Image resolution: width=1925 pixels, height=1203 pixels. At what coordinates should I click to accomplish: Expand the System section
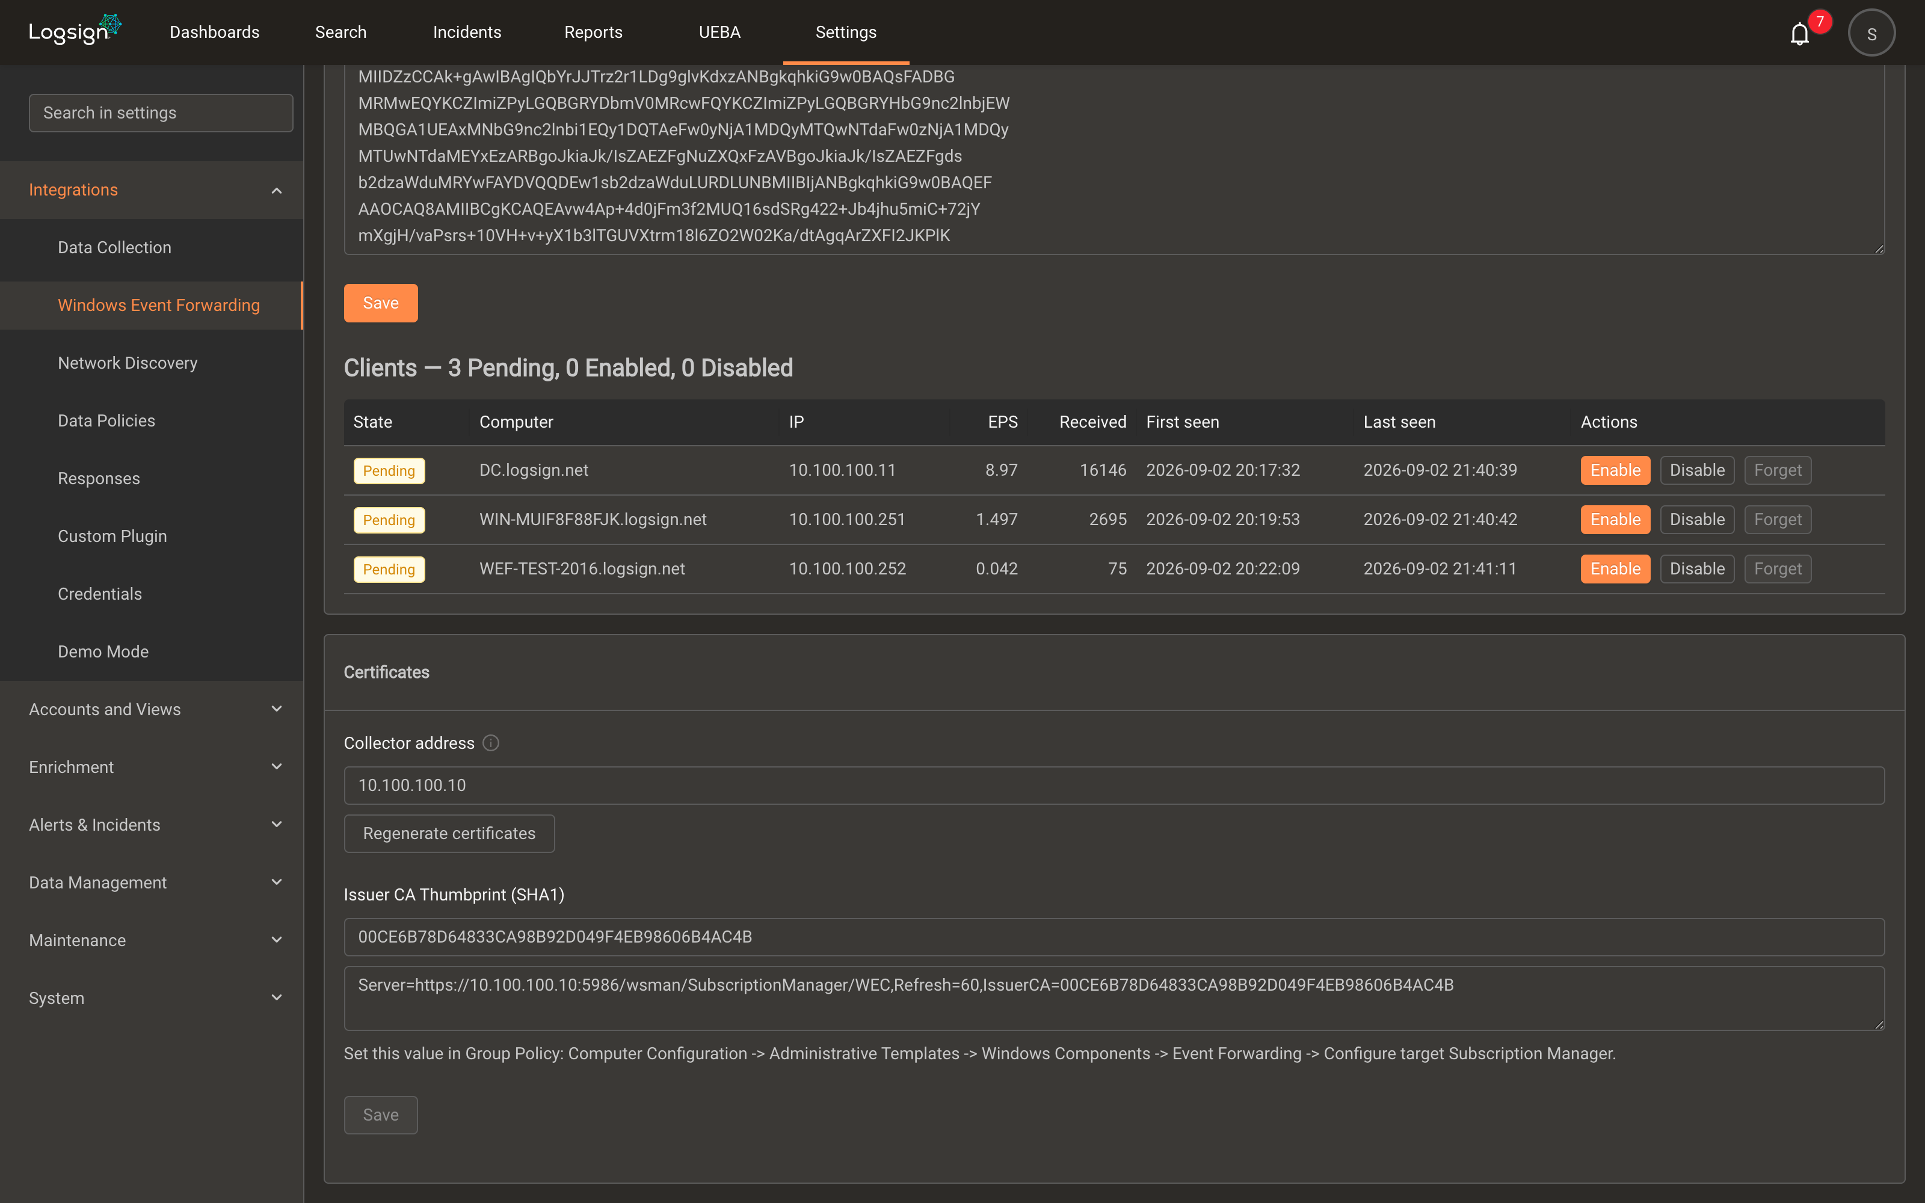tap(151, 998)
